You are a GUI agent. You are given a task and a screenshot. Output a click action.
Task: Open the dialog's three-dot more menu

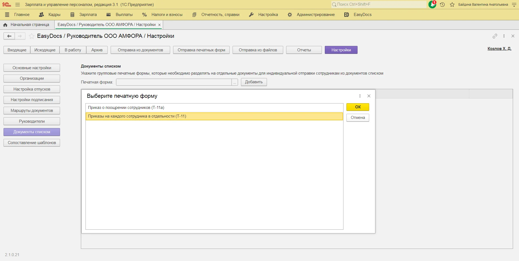pos(360,96)
